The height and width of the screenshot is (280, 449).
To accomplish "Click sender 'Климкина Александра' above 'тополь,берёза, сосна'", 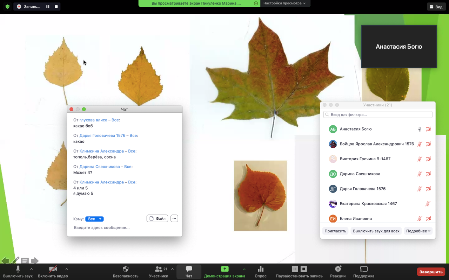I will [x=102, y=151].
